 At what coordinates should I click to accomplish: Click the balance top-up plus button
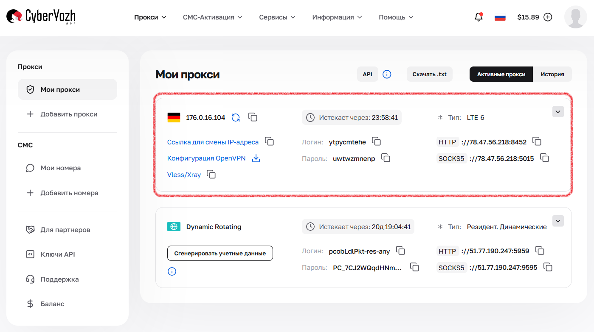[x=548, y=17]
